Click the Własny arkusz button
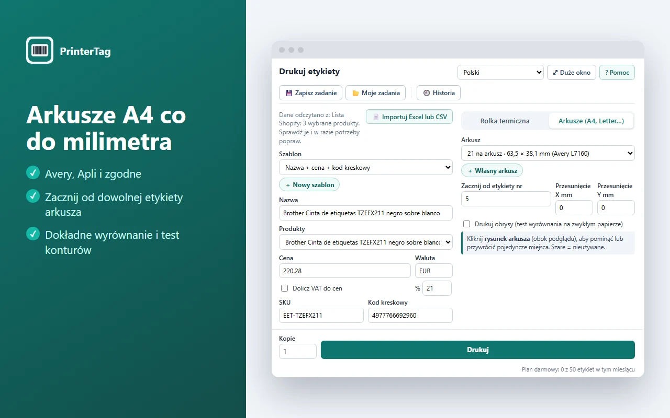Image resolution: width=670 pixels, height=418 pixels. 492,170
